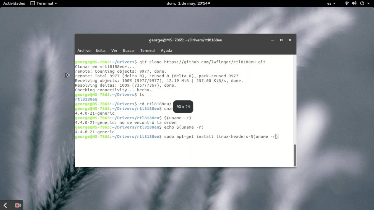374x210 pixels.
Task: Close the terminal window
Action: tap(290, 40)
